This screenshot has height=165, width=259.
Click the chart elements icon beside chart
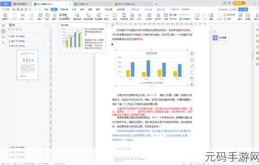tap(192, 59)
